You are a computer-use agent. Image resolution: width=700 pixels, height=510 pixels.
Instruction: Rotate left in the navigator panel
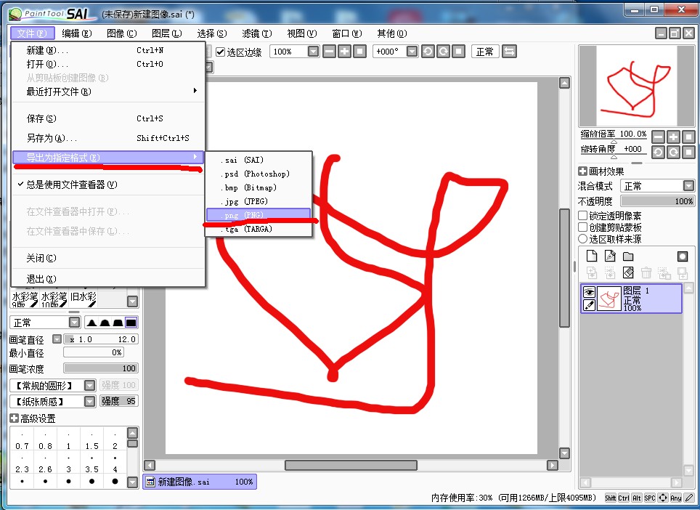(658, 153)
